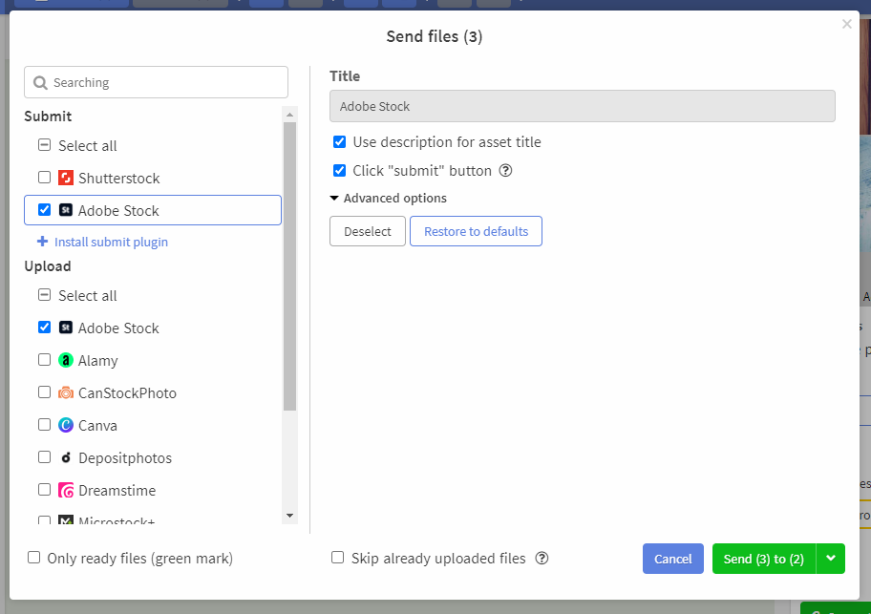Collapse the Advanced options section
The width and height of the screenshot is (871, 614).
coord(389,199)
